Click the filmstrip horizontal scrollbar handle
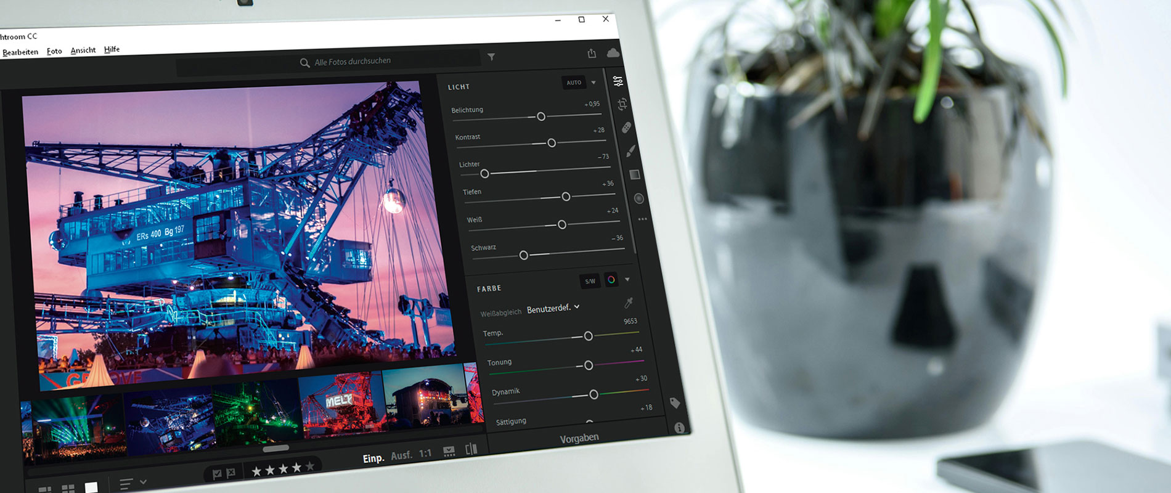The height and width of the screenshot is (493, 1171). coord(275,449)
